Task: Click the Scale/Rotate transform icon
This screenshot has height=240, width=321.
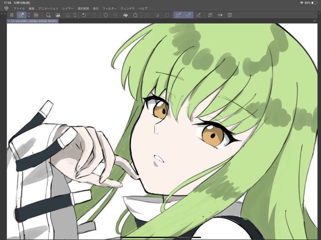Action: [135, 15]
